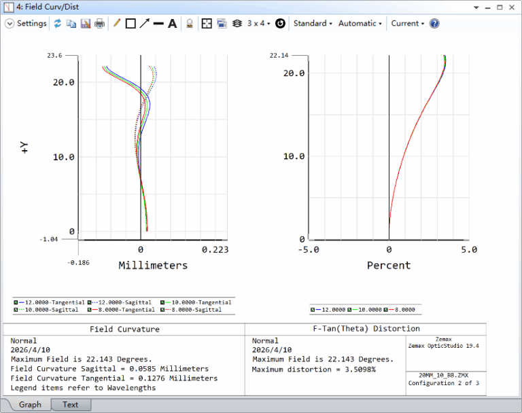Select the arrow drawing tool
This screenshot has width=522, height=413.
pyautogui.click(x=144, y=23)
